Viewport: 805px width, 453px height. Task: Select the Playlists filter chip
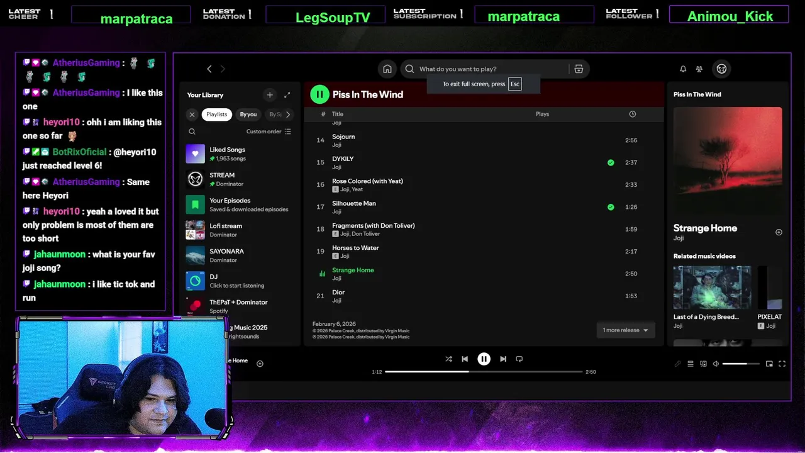pyautogui.click(x=217, y=115)
